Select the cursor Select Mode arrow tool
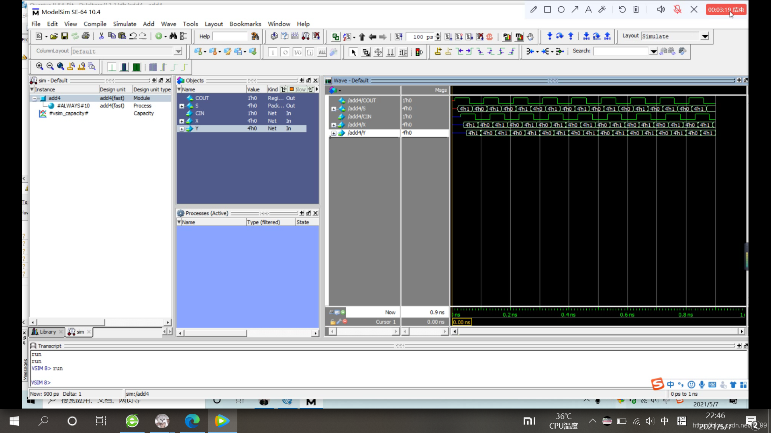Screen dimensions: 771x433 pos(354,52)
